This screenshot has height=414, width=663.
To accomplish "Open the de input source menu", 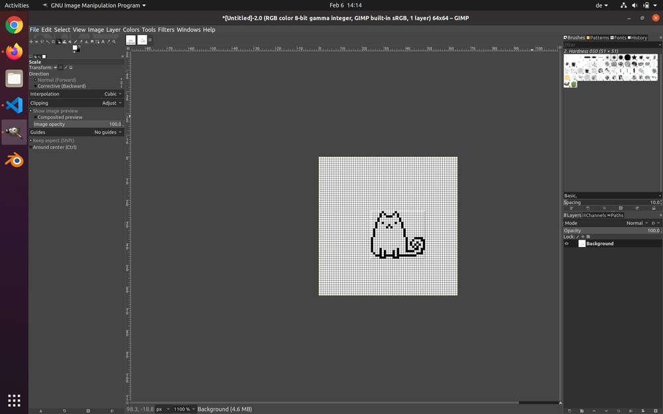I will pyautogui.click(x=602, y=5).
